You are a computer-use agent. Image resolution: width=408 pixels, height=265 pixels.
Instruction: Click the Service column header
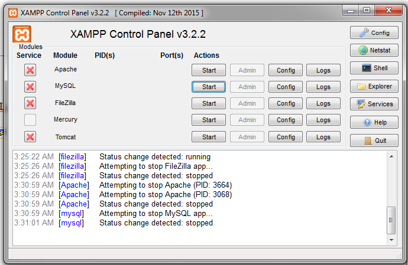tap(29, 55)
